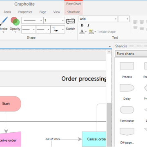Open the Tools ribbon tab

click(x=7, y=12)
